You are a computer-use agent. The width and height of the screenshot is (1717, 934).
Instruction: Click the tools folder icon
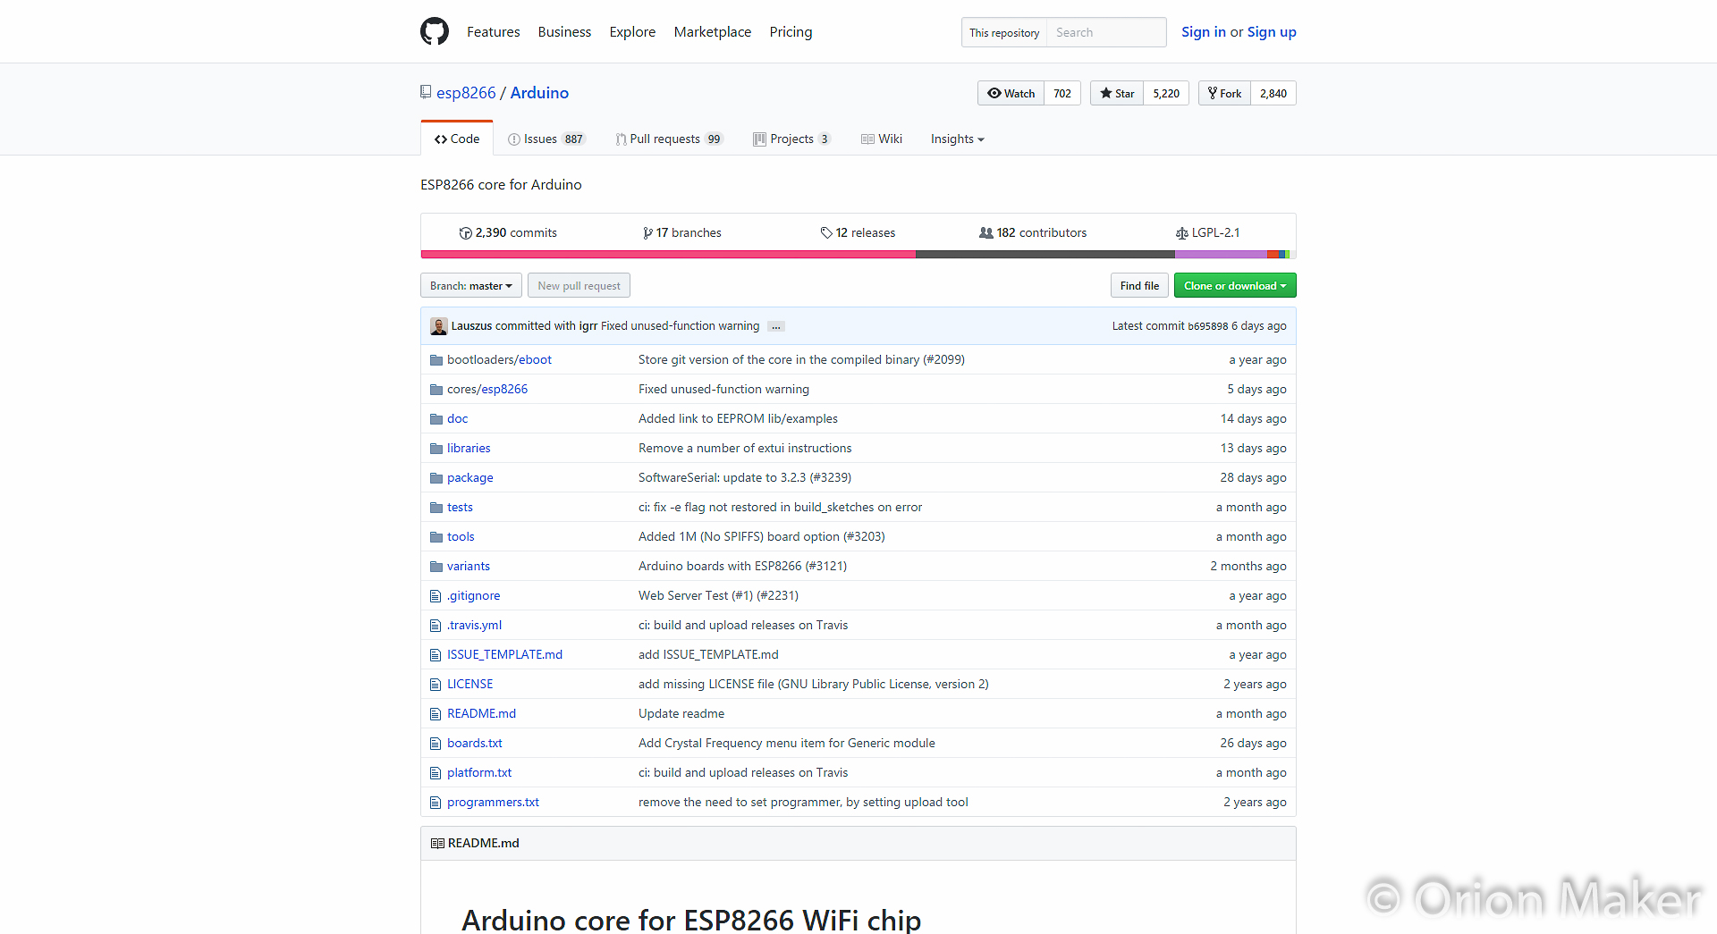[436, 537]
